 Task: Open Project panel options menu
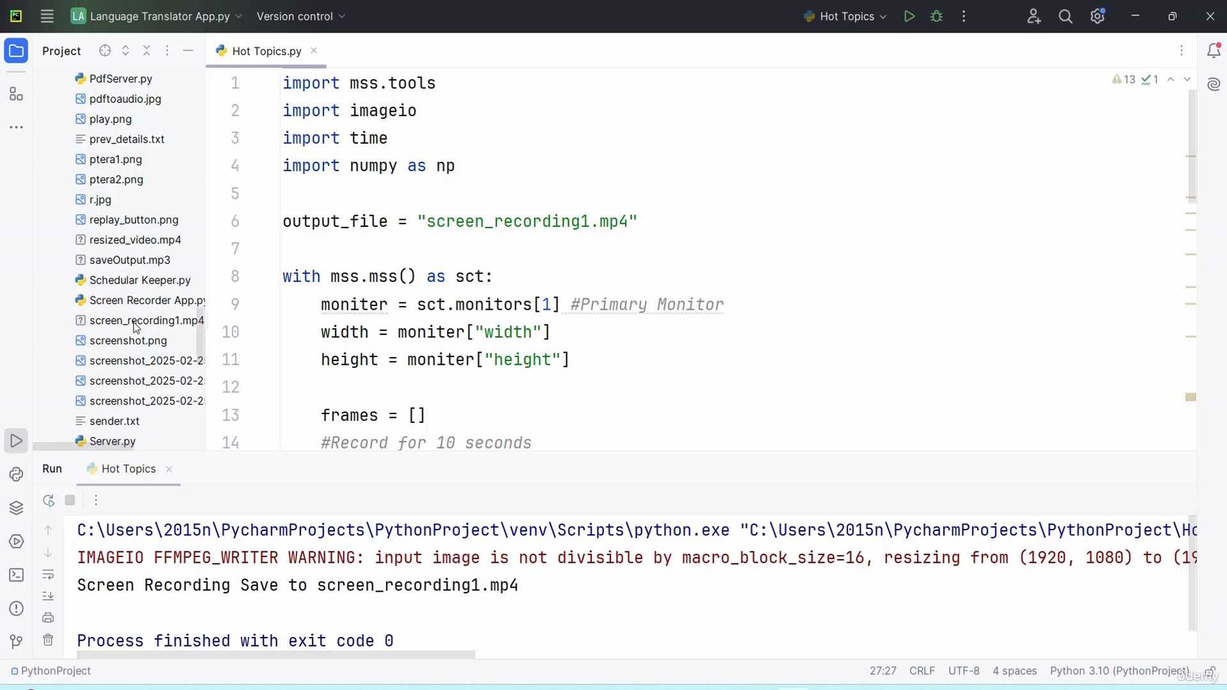167,50
